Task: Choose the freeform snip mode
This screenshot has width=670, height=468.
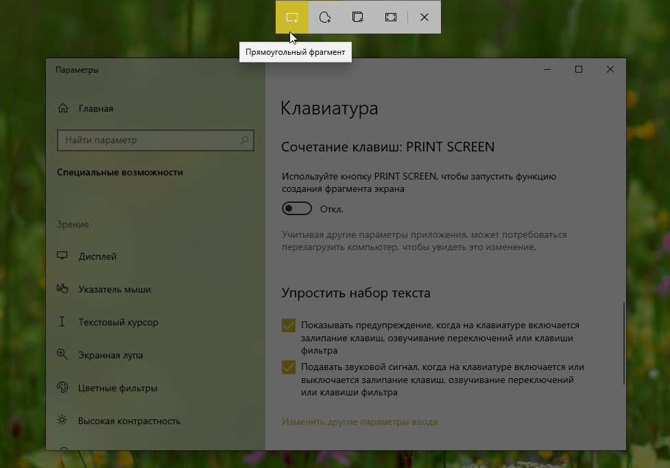Action: (325, 17)
